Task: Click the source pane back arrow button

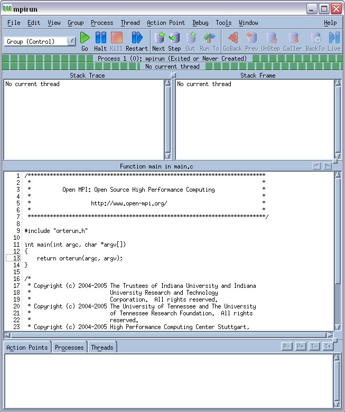Action: tap(316, 166)
